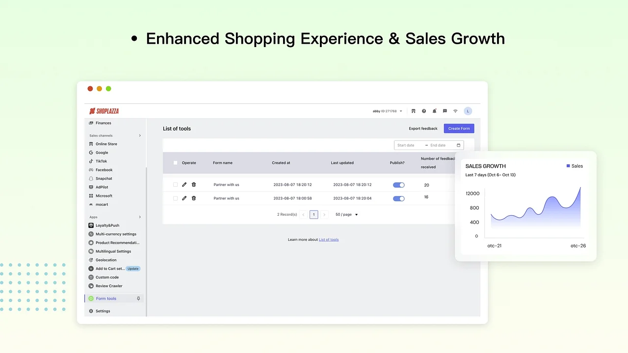
Task: Open Online Store in sidebar
Action: pos(106,144)
